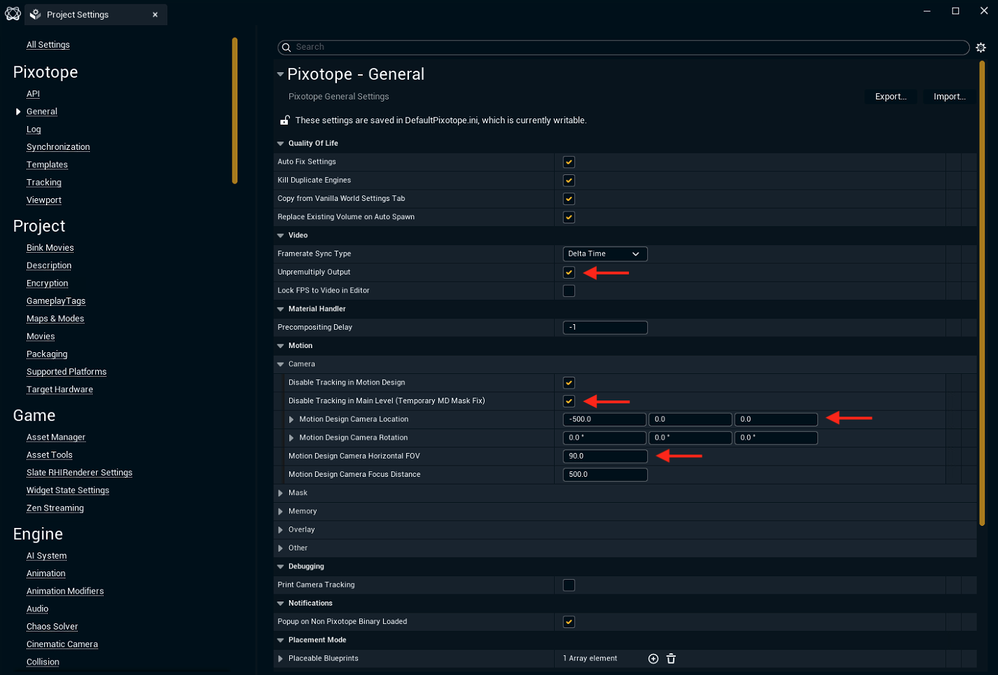
Task: Click the writable lock icon for DefaultPixotope.ini
Action: [x=285, y=120]
